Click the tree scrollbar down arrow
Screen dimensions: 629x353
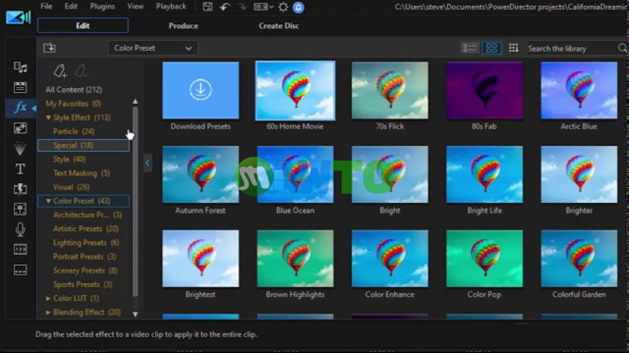(x=135, y=314)
